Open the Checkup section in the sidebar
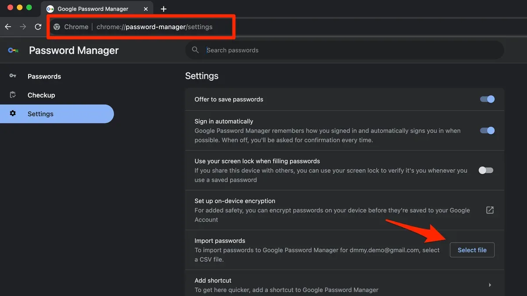 (57, 95)
